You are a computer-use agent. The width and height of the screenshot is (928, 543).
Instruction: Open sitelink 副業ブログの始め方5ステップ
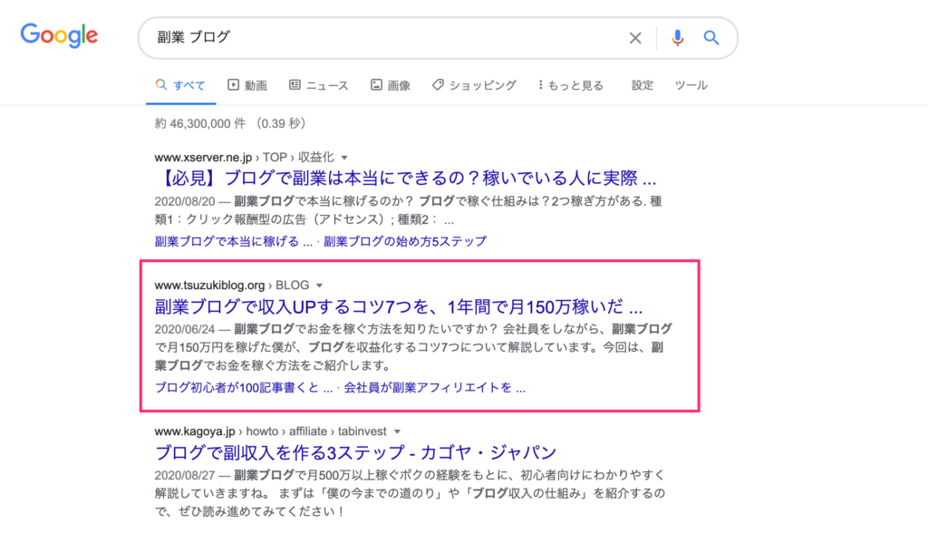tap(405, 242)
